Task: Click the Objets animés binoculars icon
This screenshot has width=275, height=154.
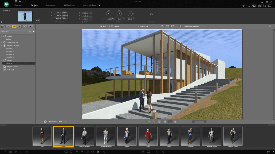Action: point(4,66)
